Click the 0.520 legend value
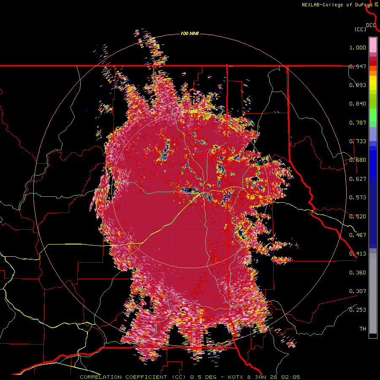This screenshot has width=380, height=380. click(358, 217)
